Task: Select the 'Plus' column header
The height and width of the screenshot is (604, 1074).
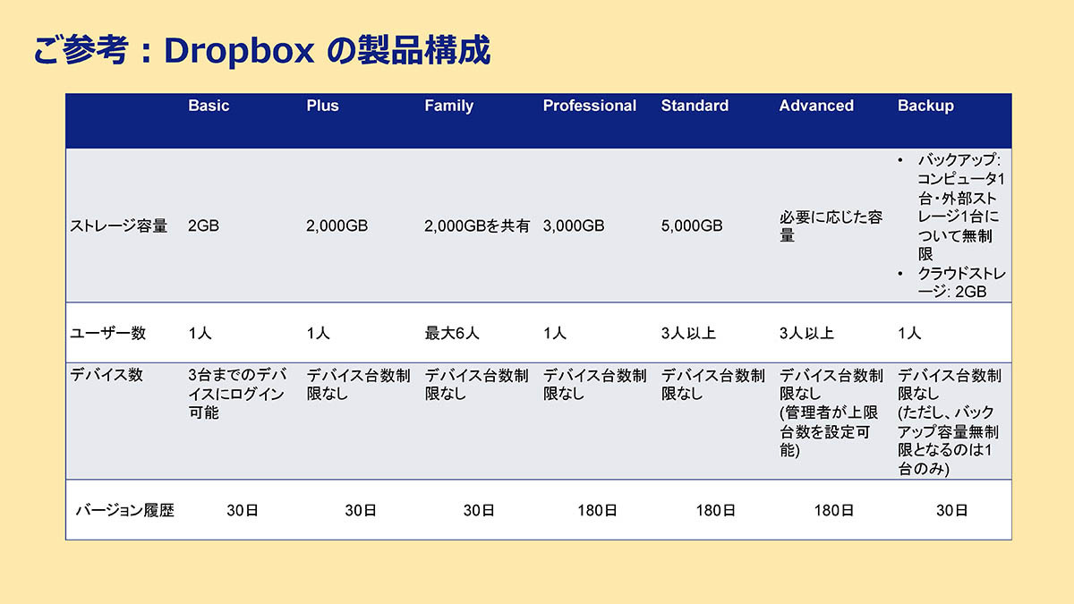Action: [322, 106]
